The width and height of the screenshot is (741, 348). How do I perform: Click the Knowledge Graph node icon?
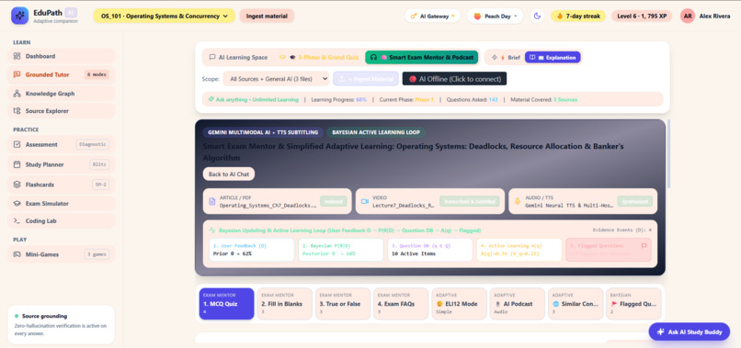[x=17, y=94]
